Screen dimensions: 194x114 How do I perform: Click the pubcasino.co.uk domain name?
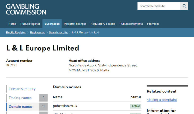coord(65,106)
